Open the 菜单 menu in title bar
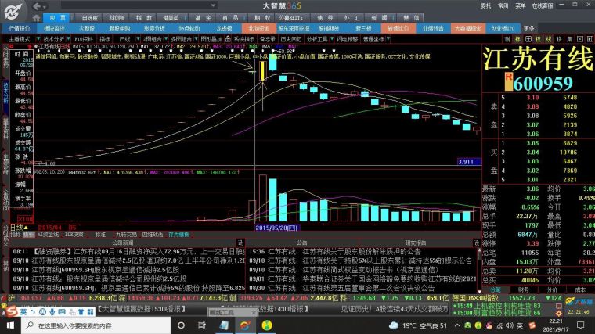Screen dimensions: 595x334 pyautogui.click(x=521, y=5)
